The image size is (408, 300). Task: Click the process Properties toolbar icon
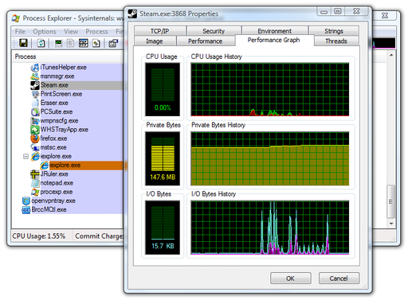(96, 43)
